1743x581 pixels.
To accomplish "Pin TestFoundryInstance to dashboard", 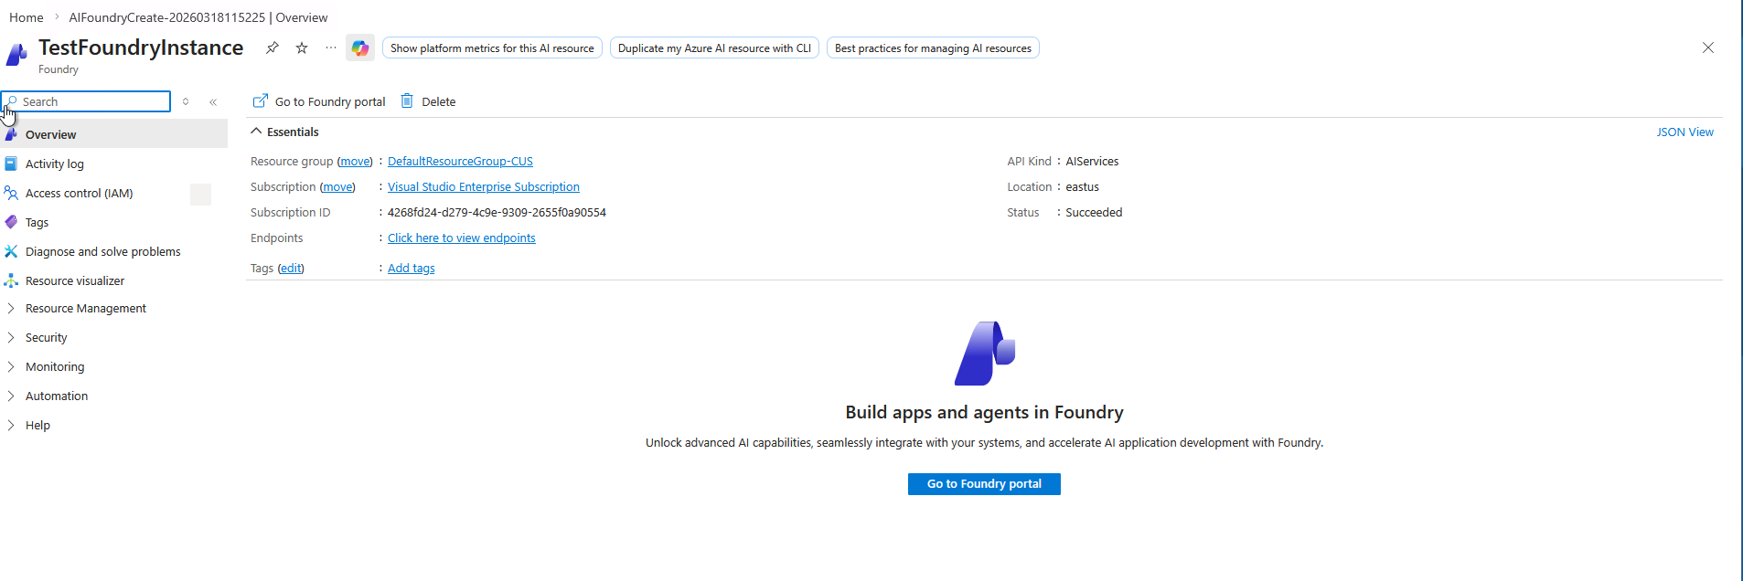I will pyautogui.click(x=273, y=48).
